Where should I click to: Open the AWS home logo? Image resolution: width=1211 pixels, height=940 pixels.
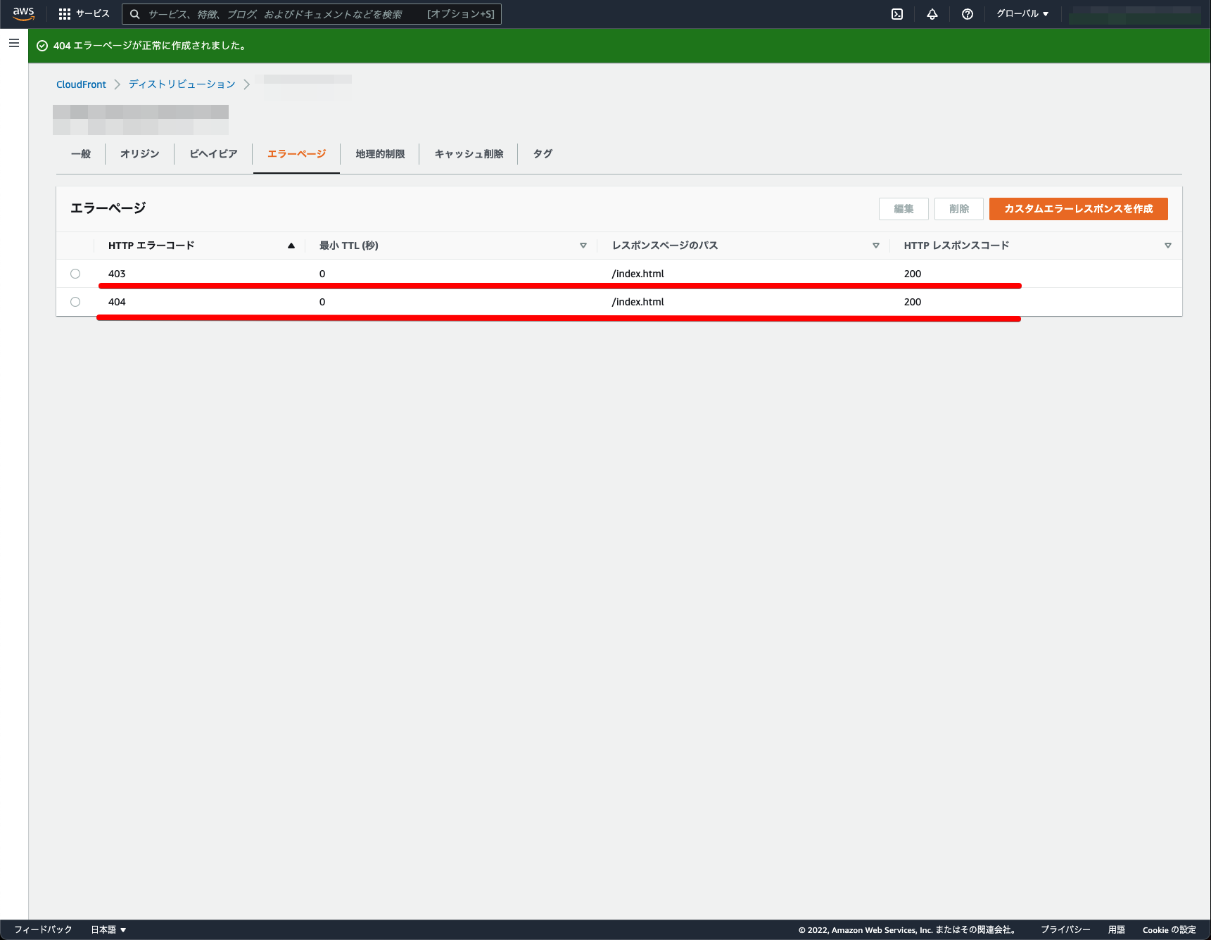coord(23,13)
